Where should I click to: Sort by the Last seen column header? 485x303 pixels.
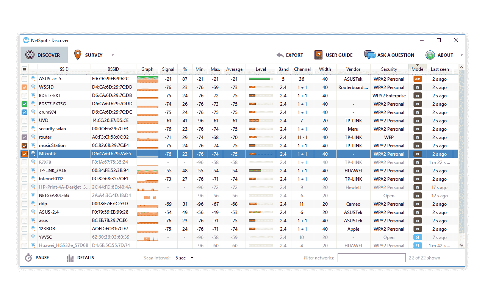click(x=440, y=69)
